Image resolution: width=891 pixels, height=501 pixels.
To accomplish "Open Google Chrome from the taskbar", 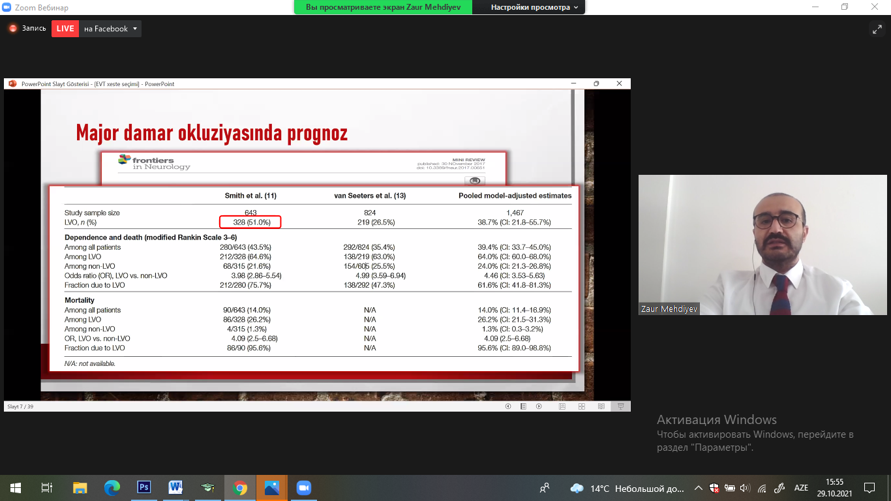I will [x=240, y=487].
